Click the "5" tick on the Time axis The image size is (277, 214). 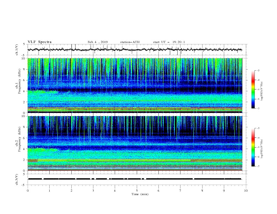click(137, 191)
